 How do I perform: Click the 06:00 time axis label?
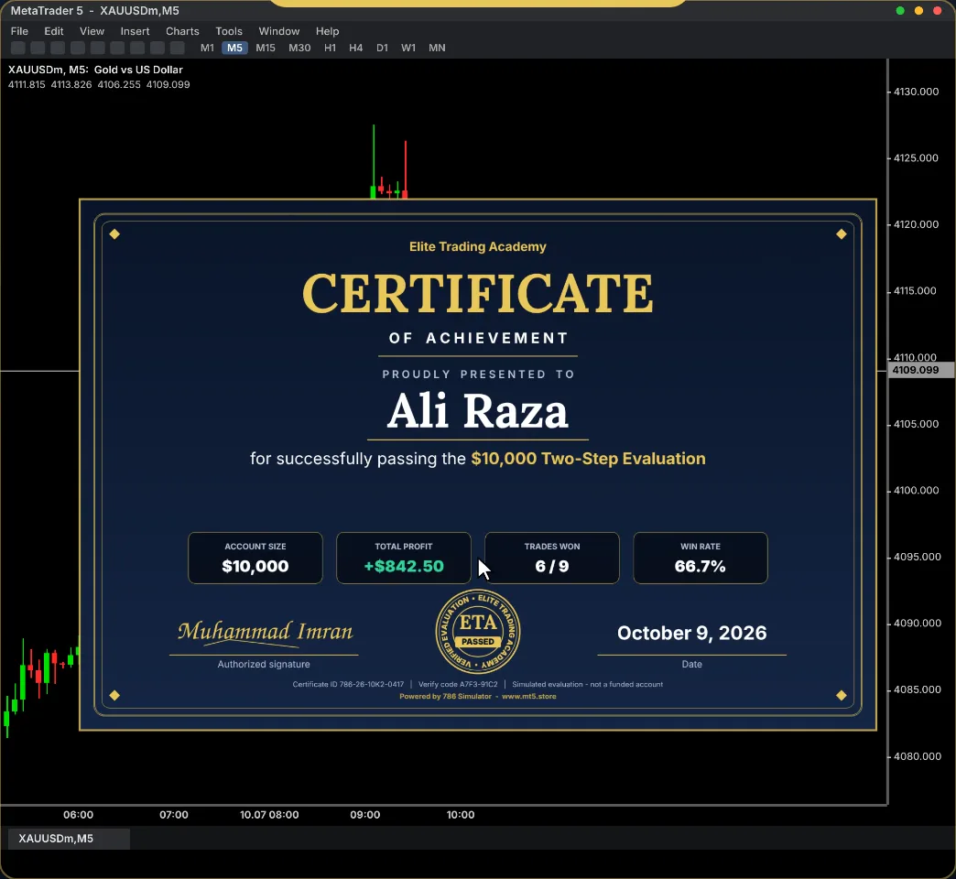(x=78, y=814)
